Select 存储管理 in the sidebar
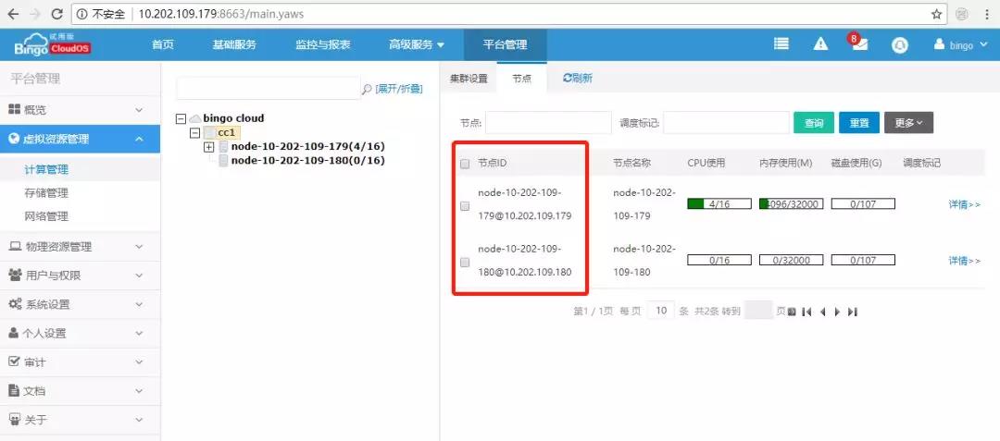This screenshot has height=441, width=1000. (x=46, y=193)
